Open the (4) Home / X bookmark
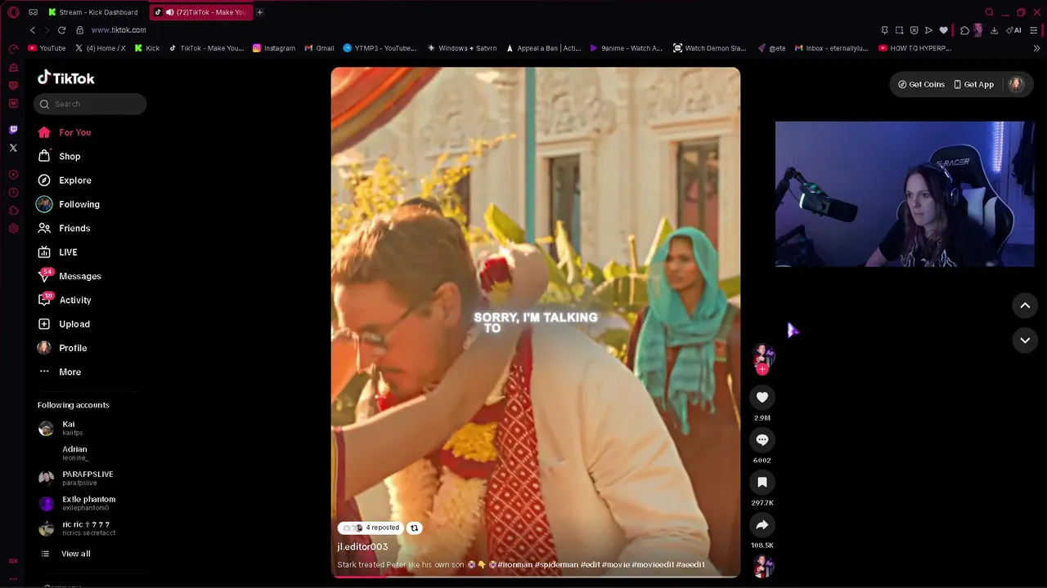The width and height of the screenshot is (1047, 588). [100, 48]
